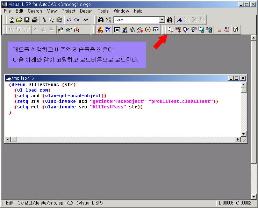The width and height of the screenshot is (258, 208).
Task: Open the Edit menu
Action: point(20,11)
